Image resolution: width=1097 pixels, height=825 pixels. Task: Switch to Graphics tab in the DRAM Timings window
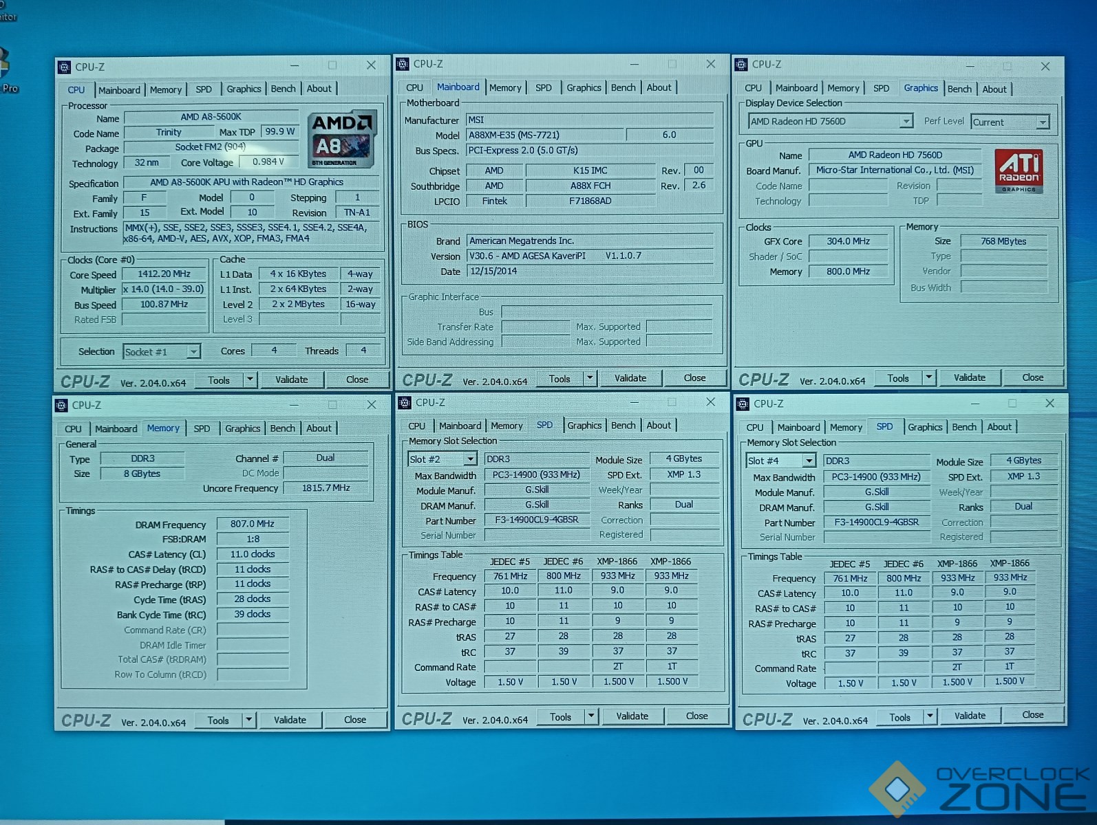click(x=243, y=428)
